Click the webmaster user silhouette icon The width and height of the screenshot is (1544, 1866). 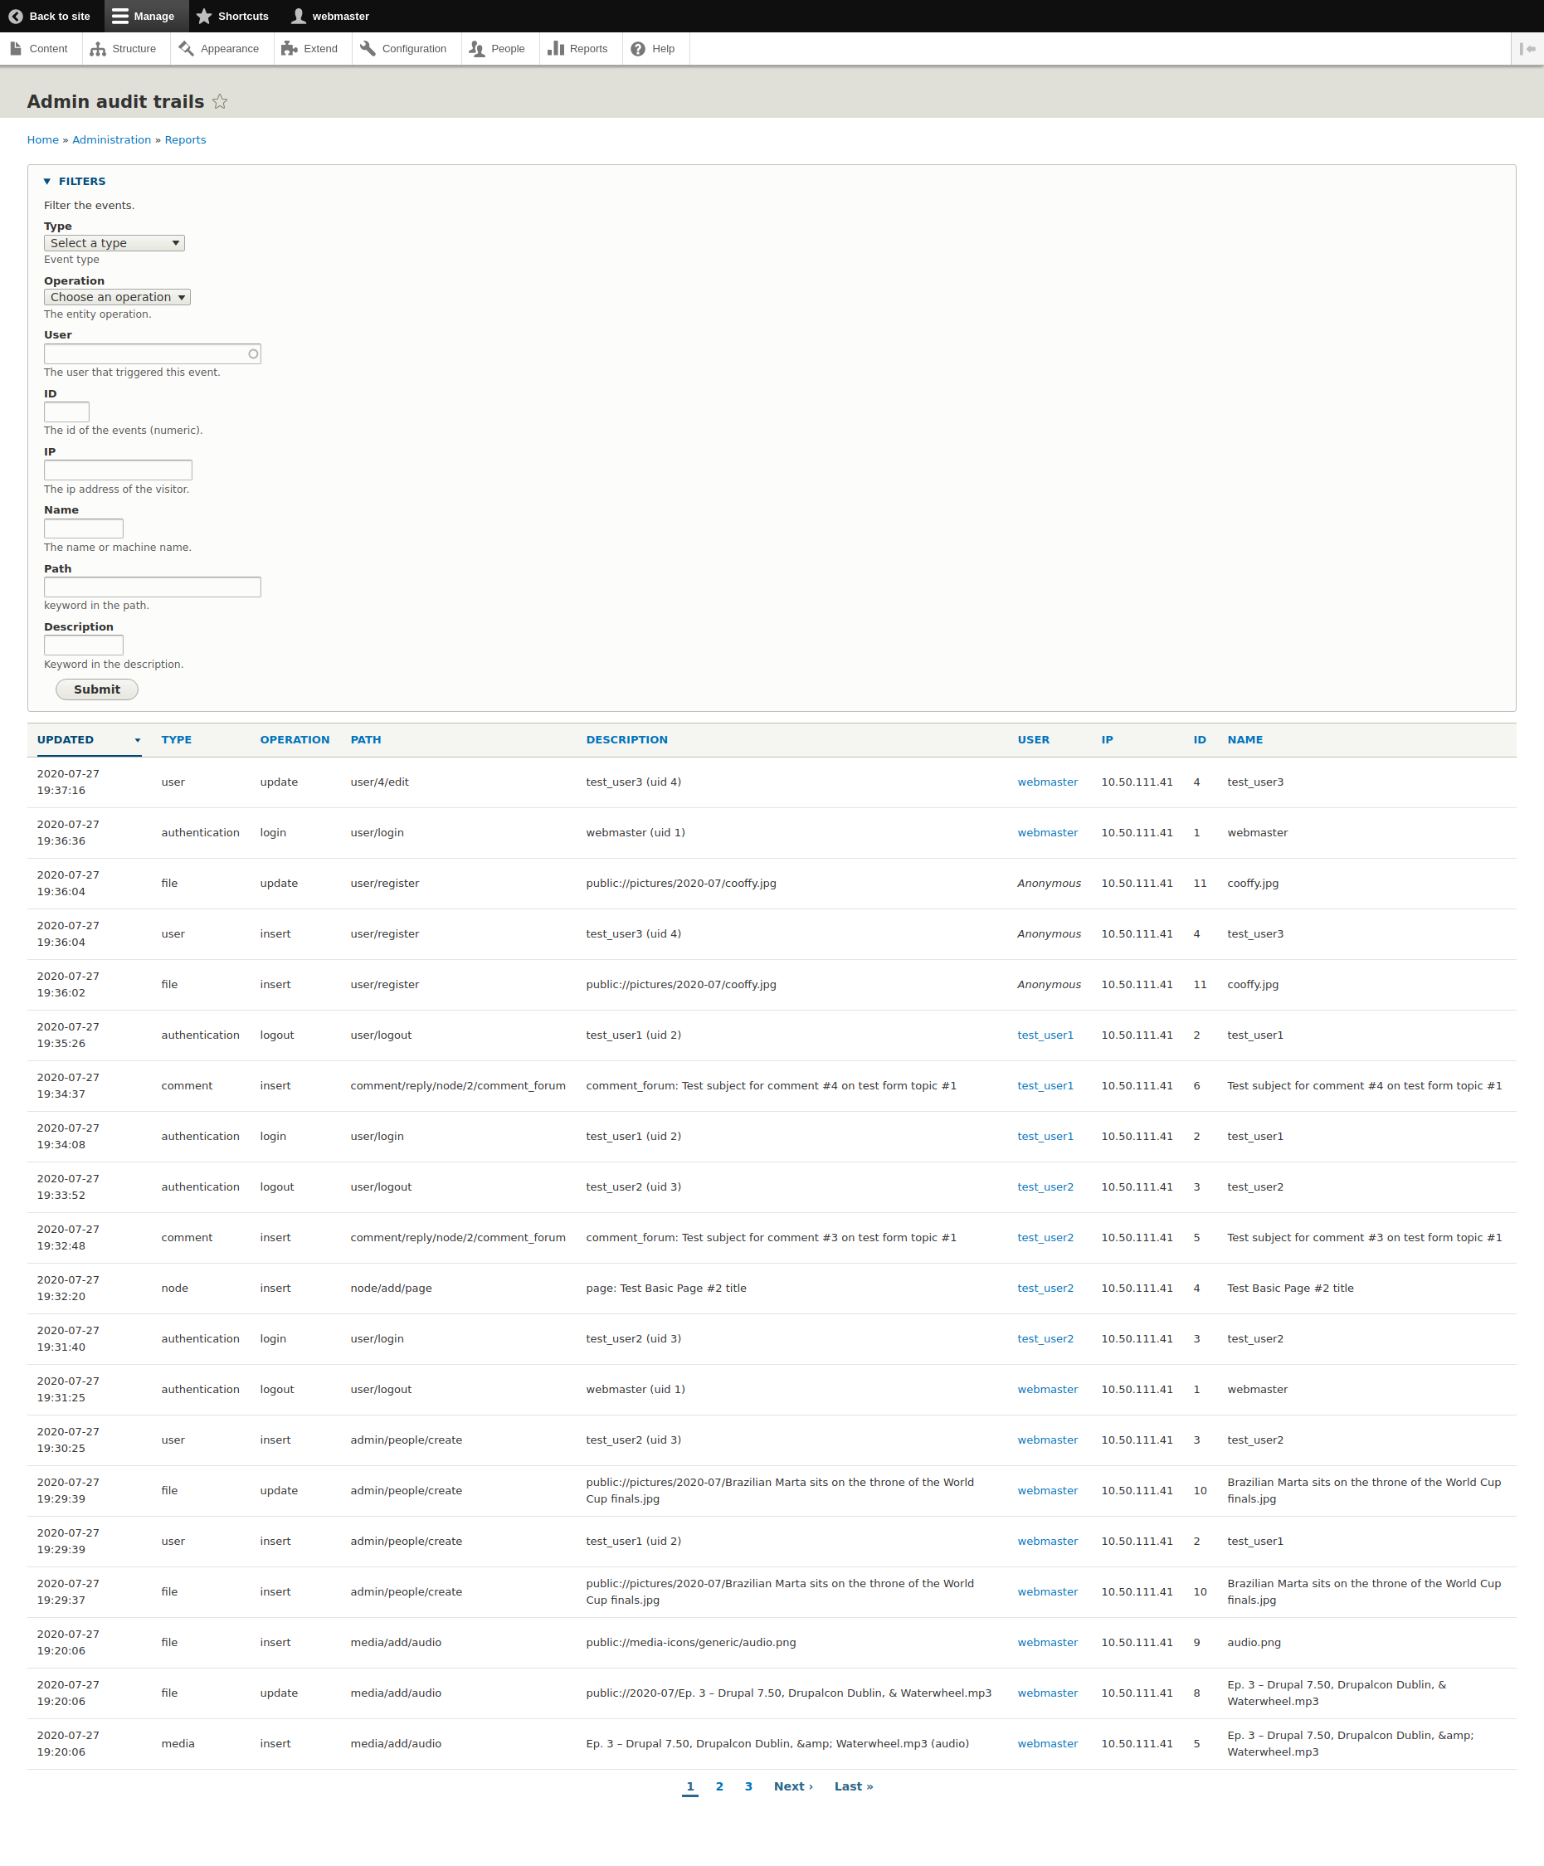[x=299, y=16]
